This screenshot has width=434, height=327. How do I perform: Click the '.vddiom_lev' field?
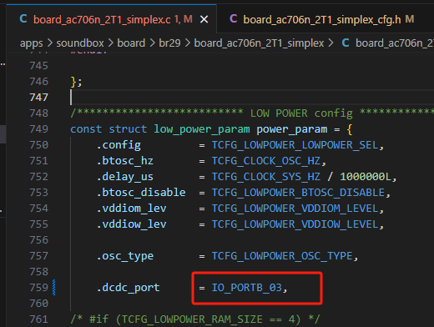(131, 209)
